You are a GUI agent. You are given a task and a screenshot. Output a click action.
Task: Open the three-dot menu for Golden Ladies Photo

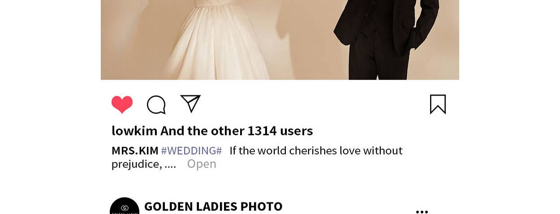422,211
